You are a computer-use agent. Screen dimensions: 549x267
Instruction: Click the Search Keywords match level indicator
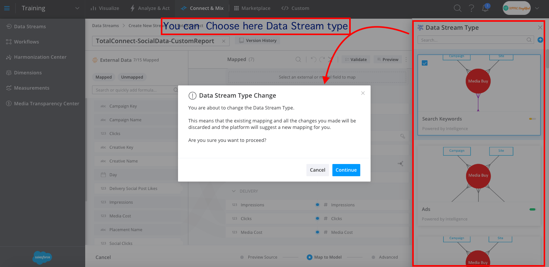coord(533,119)
